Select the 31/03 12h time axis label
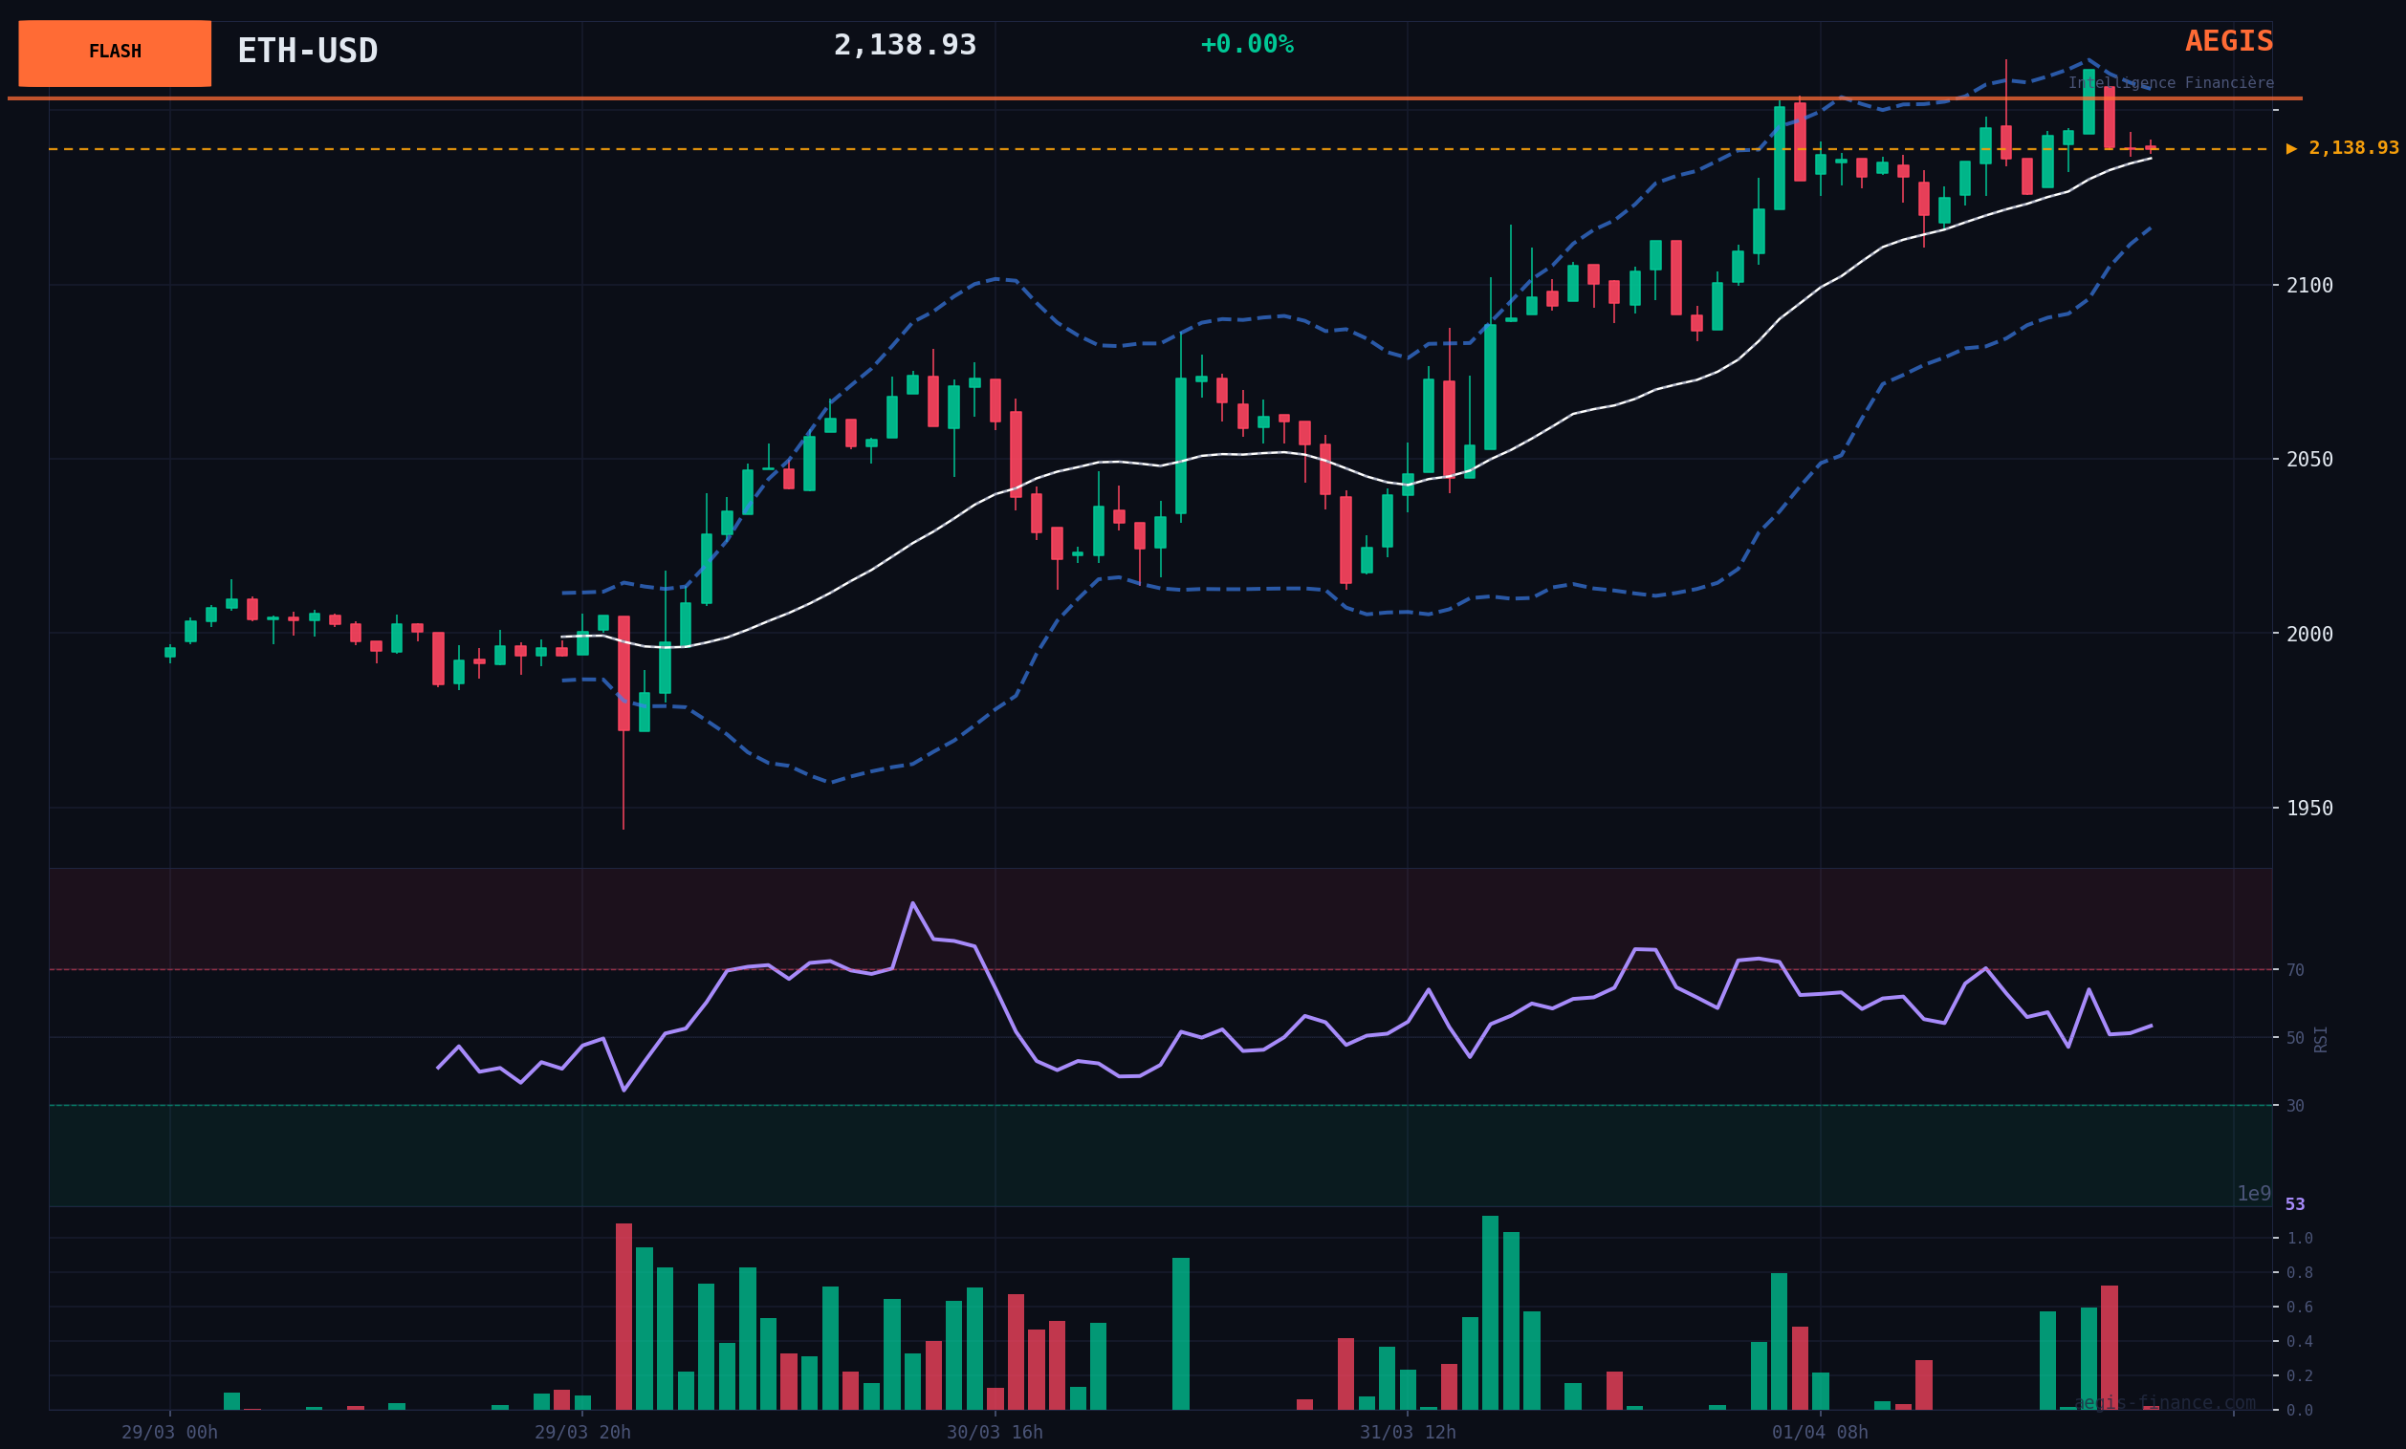This screenshot has height=1449, width=2406. pos(1407,1432)
